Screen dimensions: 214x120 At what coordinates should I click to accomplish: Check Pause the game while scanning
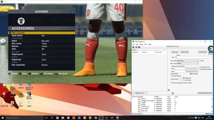click(172, 83)
